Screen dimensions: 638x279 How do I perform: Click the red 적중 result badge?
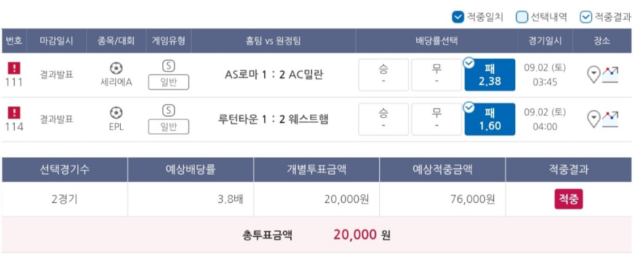568,199
